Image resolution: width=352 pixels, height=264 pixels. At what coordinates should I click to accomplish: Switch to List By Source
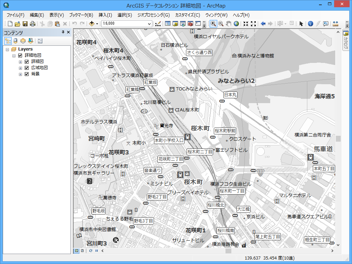pos(15,41)
